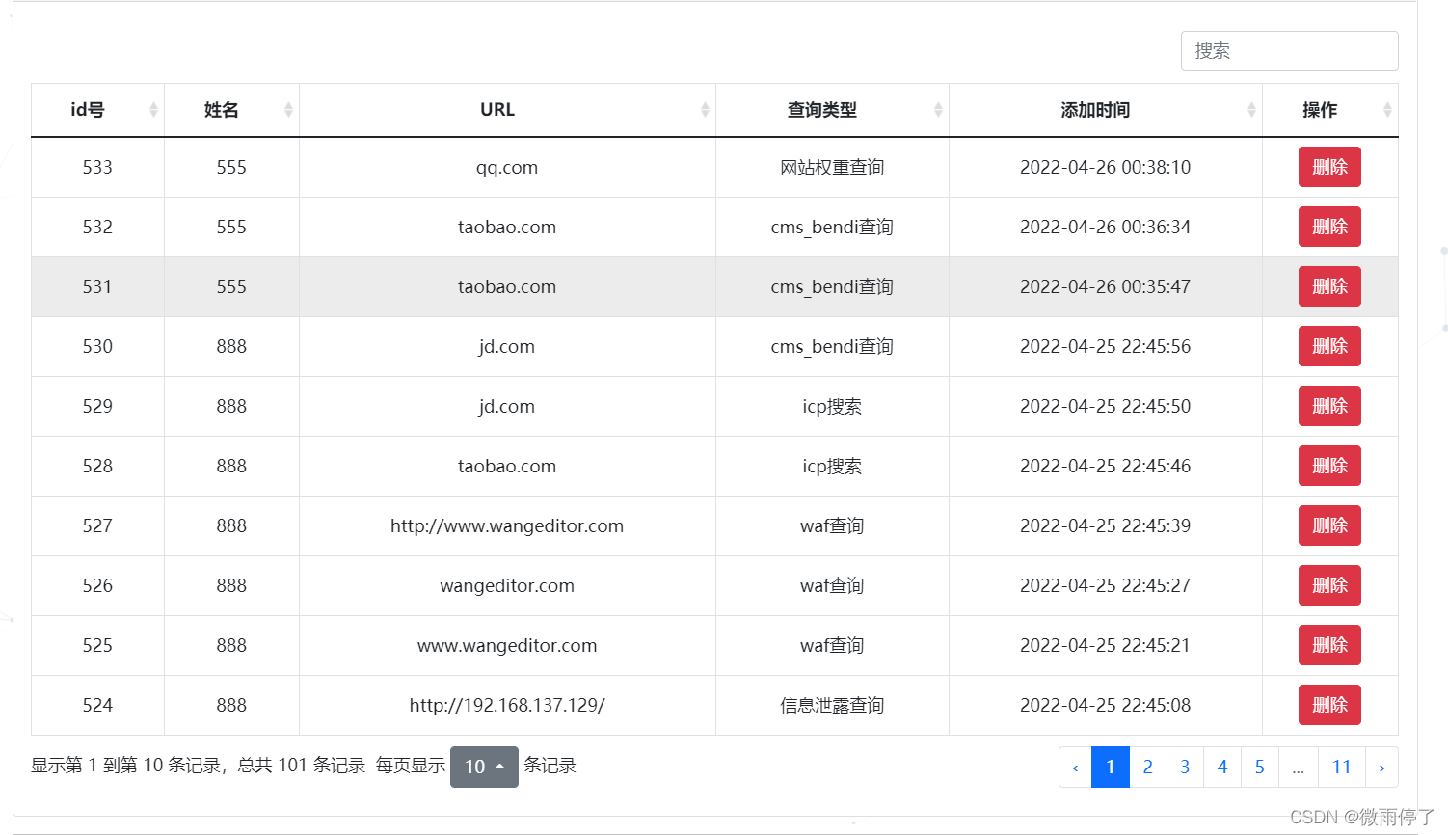The height and width of the screenshot is (835, 1448).
Task: Delete the 信息泄露查询 record with id 524
Action: tap(1329, 705)
